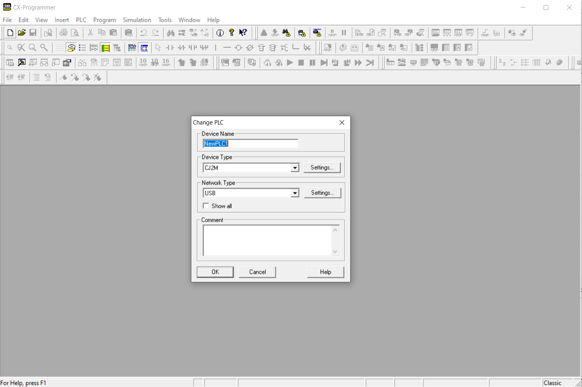Enable the Show all checkbox
The height and width of the screenshot is (387, 582).
tap(206, 206)
